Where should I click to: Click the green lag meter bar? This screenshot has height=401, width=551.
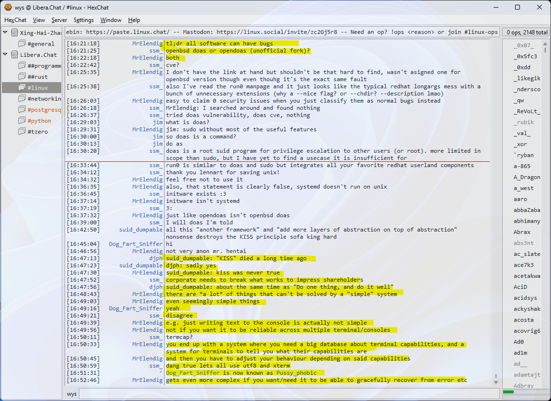pyautogui.click(x=508, y=392)
